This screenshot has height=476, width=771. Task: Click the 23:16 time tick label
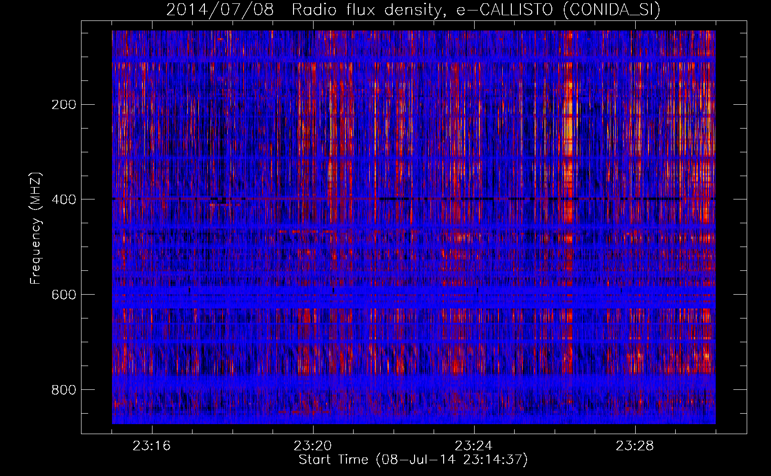pos(152,446)
